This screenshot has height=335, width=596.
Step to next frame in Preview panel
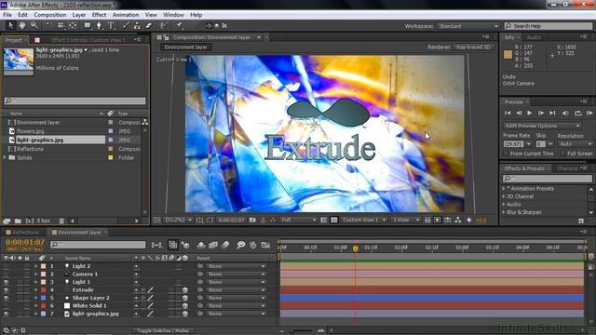pyautogui.click(x=540, y=114)
